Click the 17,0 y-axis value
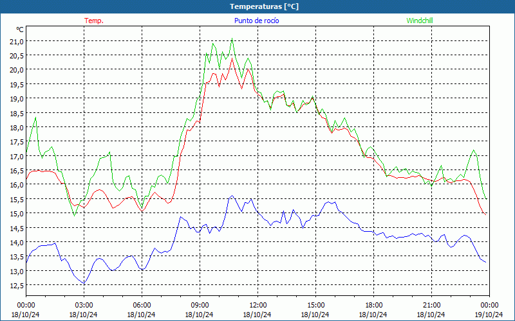The height and width of the screenshot is (321, 515). [x=17, y=156]
